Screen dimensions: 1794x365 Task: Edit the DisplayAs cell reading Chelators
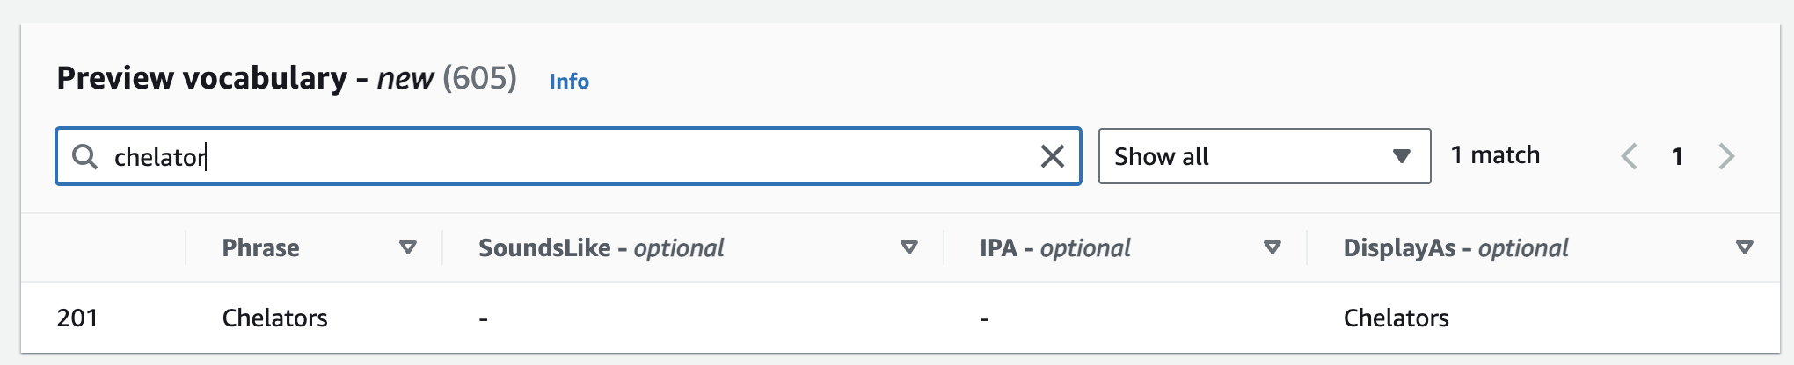[x=1396, y=318]
